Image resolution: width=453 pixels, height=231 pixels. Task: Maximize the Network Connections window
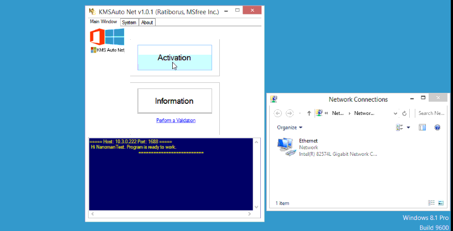click(423, 98)
